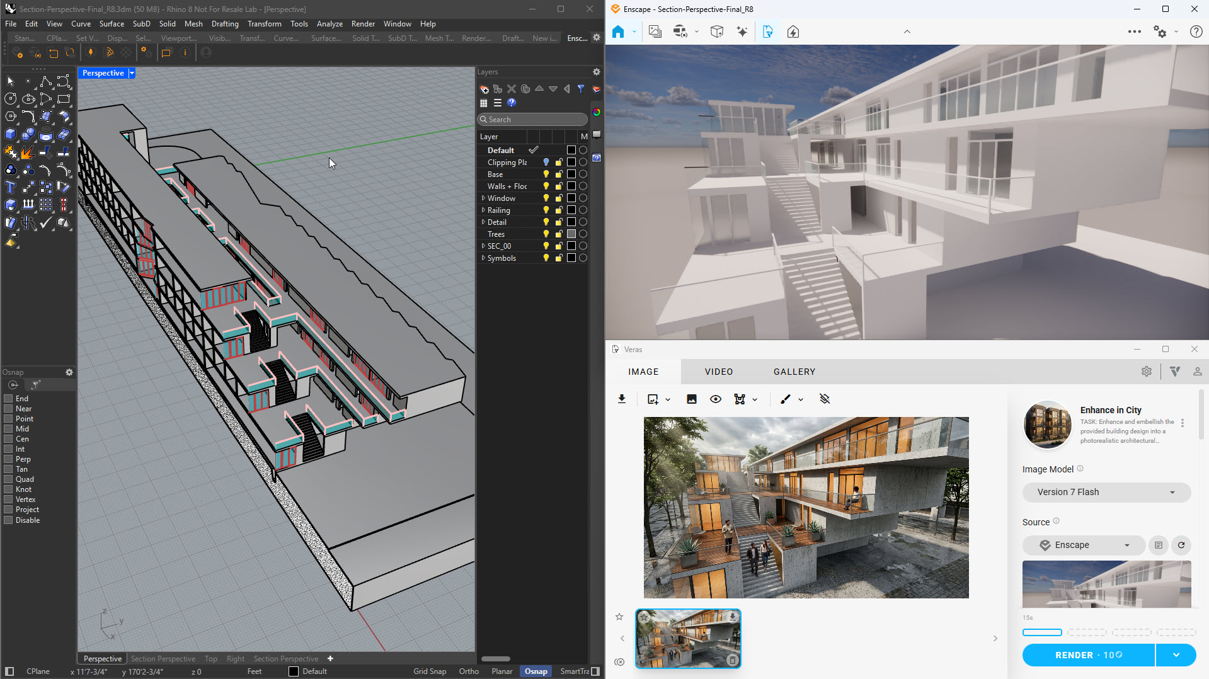Click the Enscape asset library cube icon
The height and width of the screenshot is (679, 1209).
[717, 31]
